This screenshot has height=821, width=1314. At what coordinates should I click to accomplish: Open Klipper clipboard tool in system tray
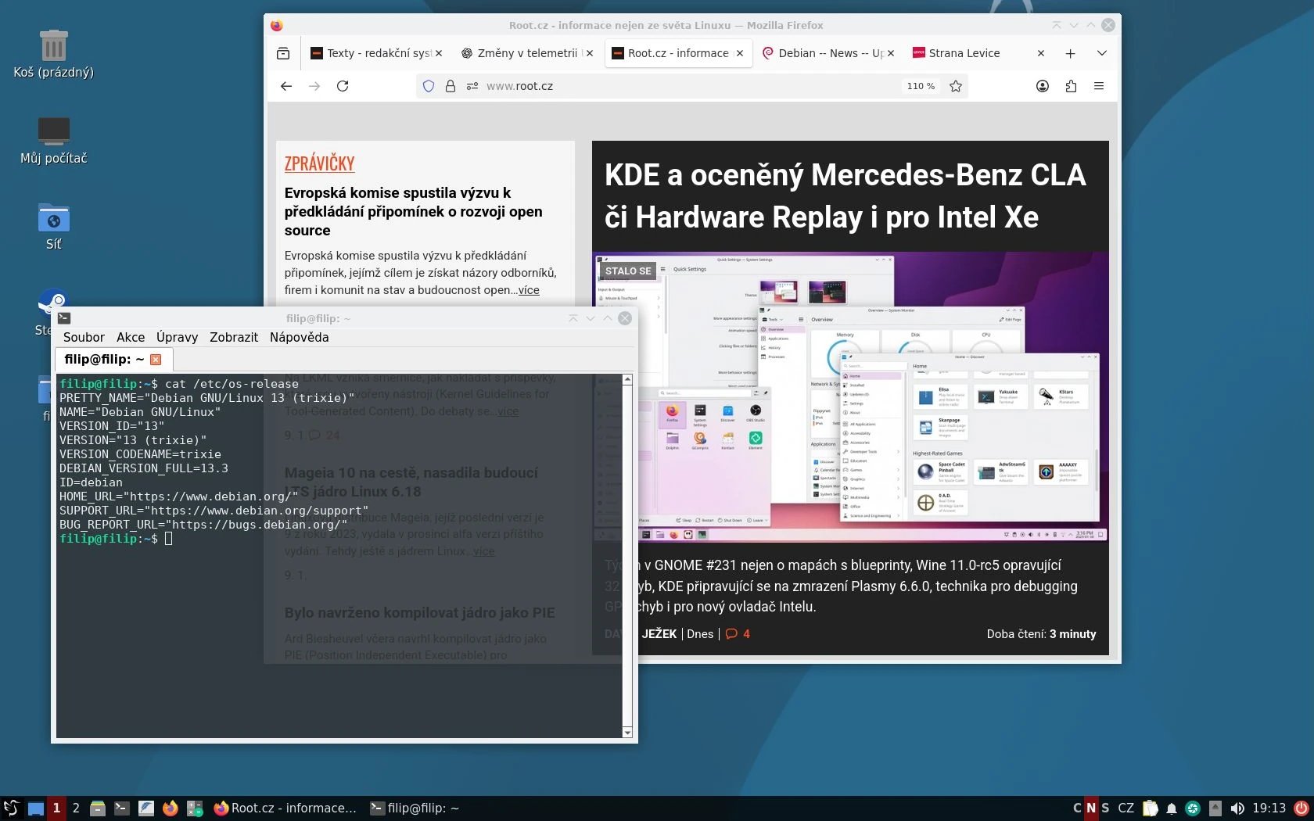click(x=1150, y=808)
